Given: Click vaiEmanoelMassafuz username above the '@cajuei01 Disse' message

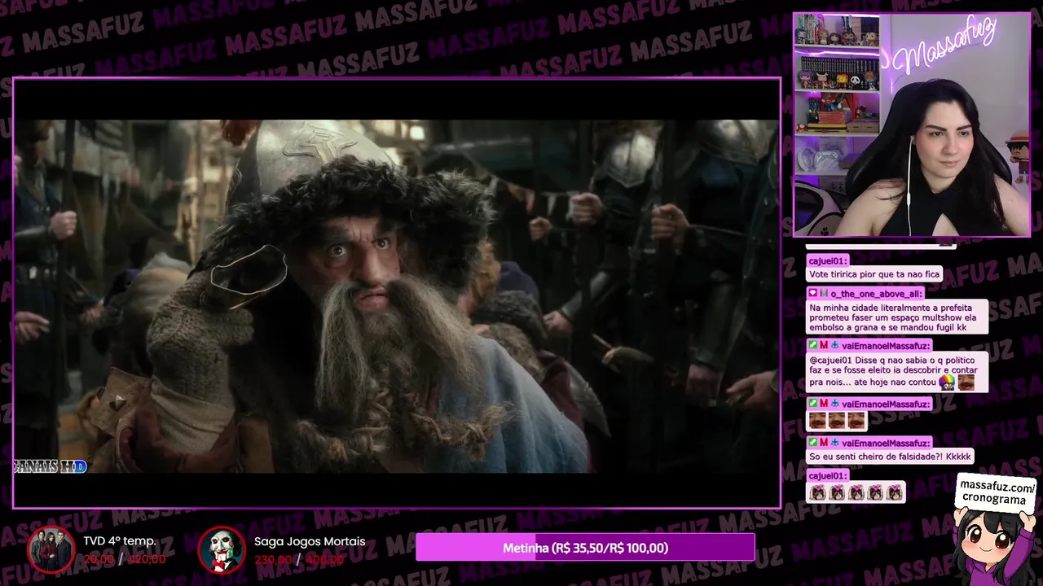Looking at the screenshot, I should (885, 346).
